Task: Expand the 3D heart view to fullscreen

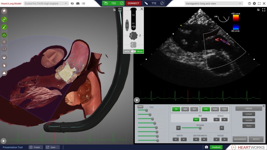Action: (120, 10)
